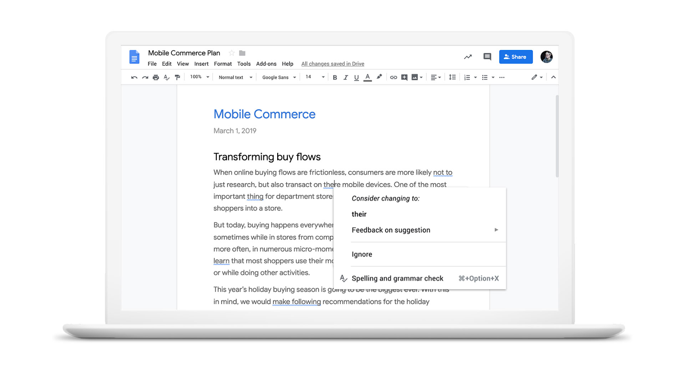685x385 pixels.
Task: Expand the Insert image dropdown arrow
Action: (421, 77)
